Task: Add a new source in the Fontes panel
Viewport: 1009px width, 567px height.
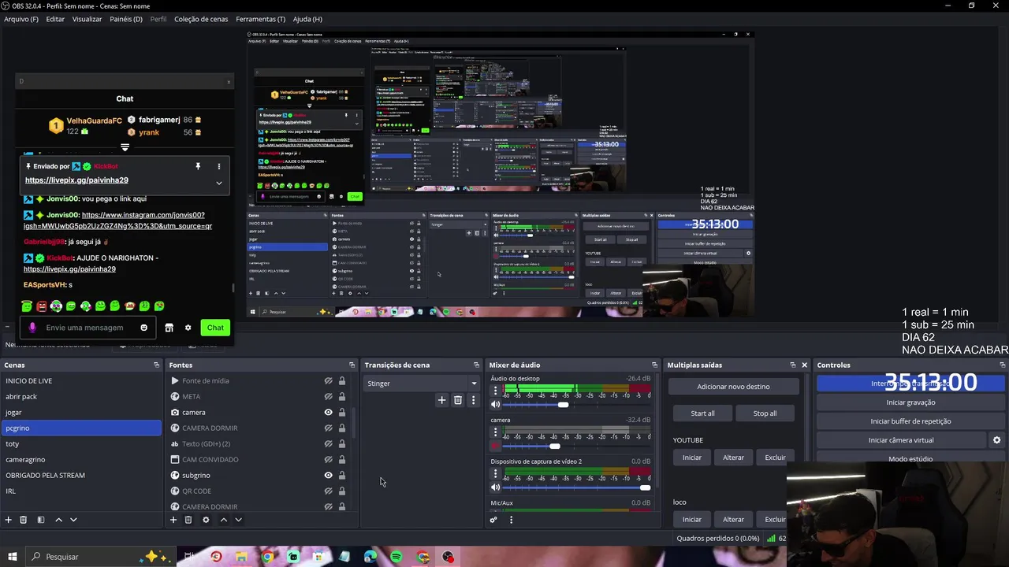Action: click(173, 520)
